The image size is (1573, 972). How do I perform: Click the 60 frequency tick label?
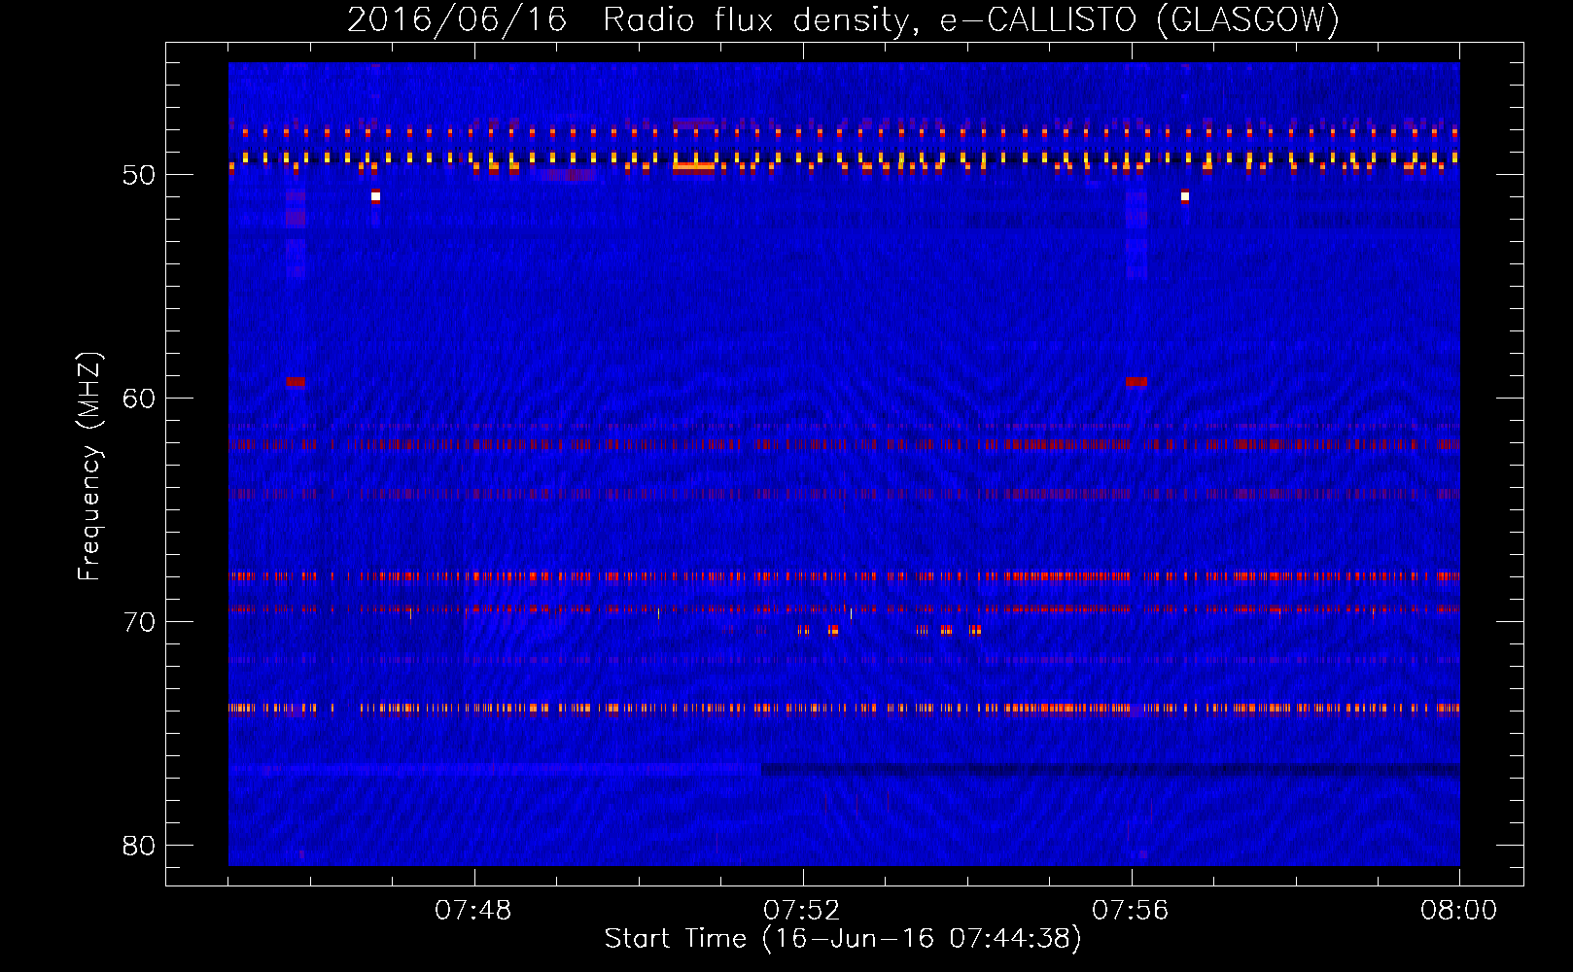139,399
